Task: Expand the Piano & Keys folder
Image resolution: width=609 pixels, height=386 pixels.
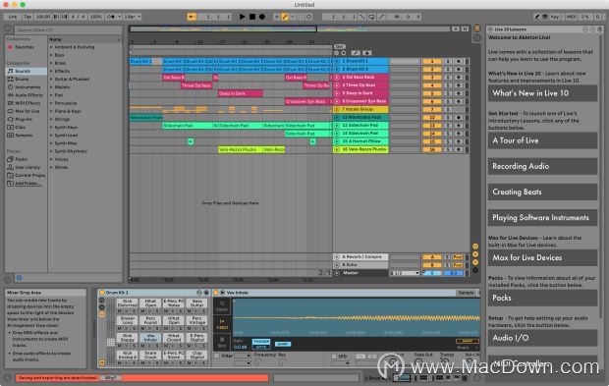Action: 51,111
